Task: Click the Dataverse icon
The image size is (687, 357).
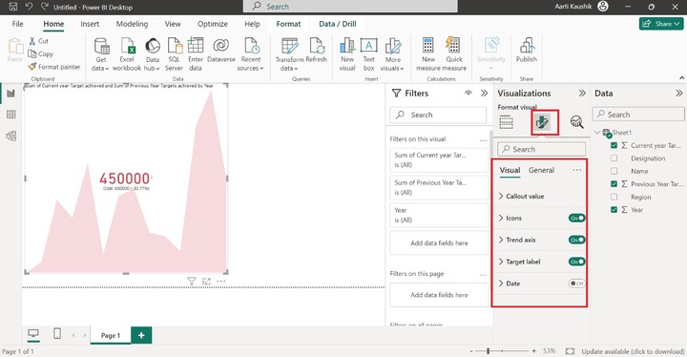Action: [220, 46]
